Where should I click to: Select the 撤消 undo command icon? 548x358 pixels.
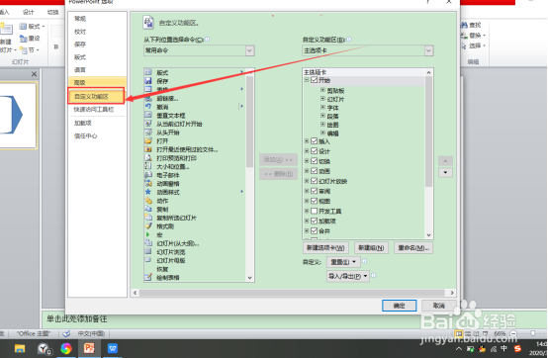pos(148,107)
